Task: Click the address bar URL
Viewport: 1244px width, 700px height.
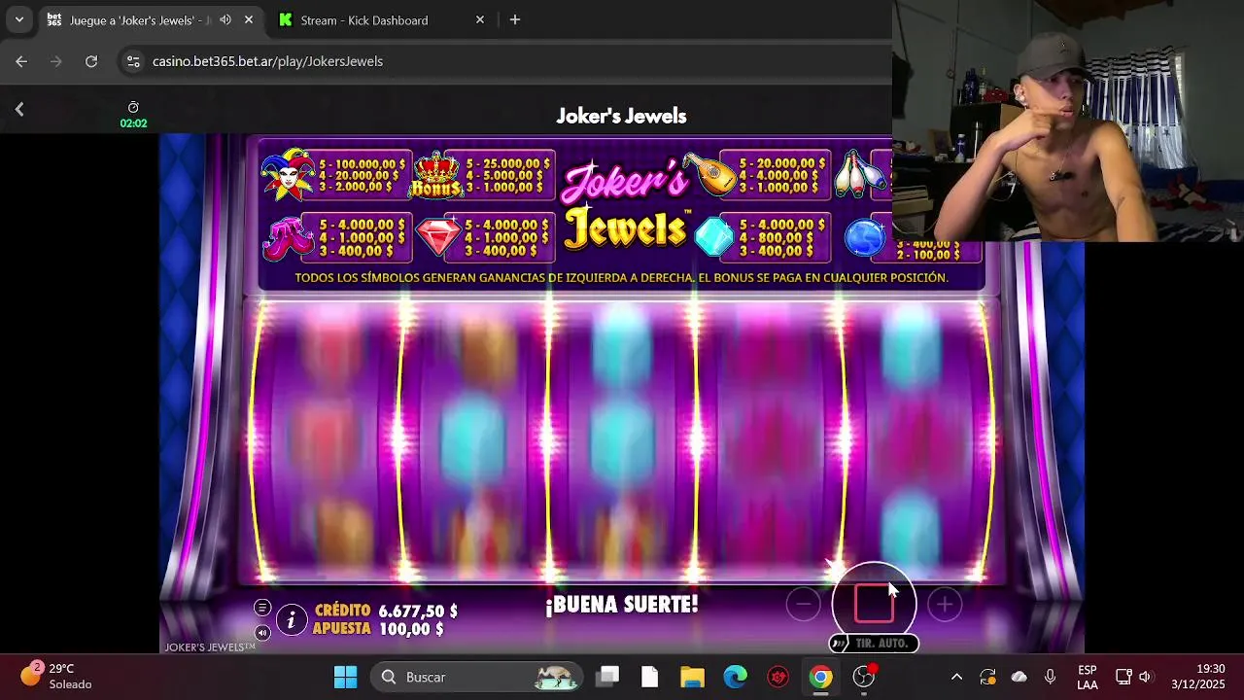Action: click(x=267, y=61)
